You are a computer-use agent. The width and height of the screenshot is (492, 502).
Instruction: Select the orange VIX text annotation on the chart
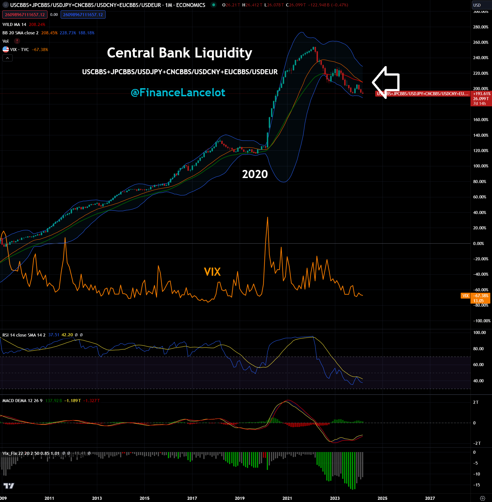[212, 272]
